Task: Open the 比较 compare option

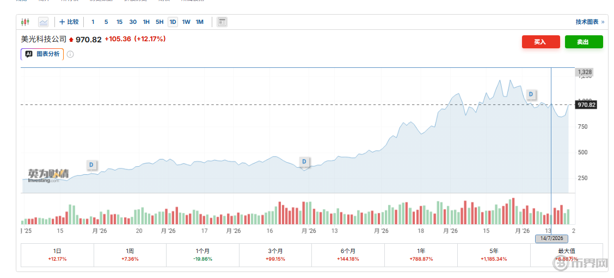Action: click(69, 22)
